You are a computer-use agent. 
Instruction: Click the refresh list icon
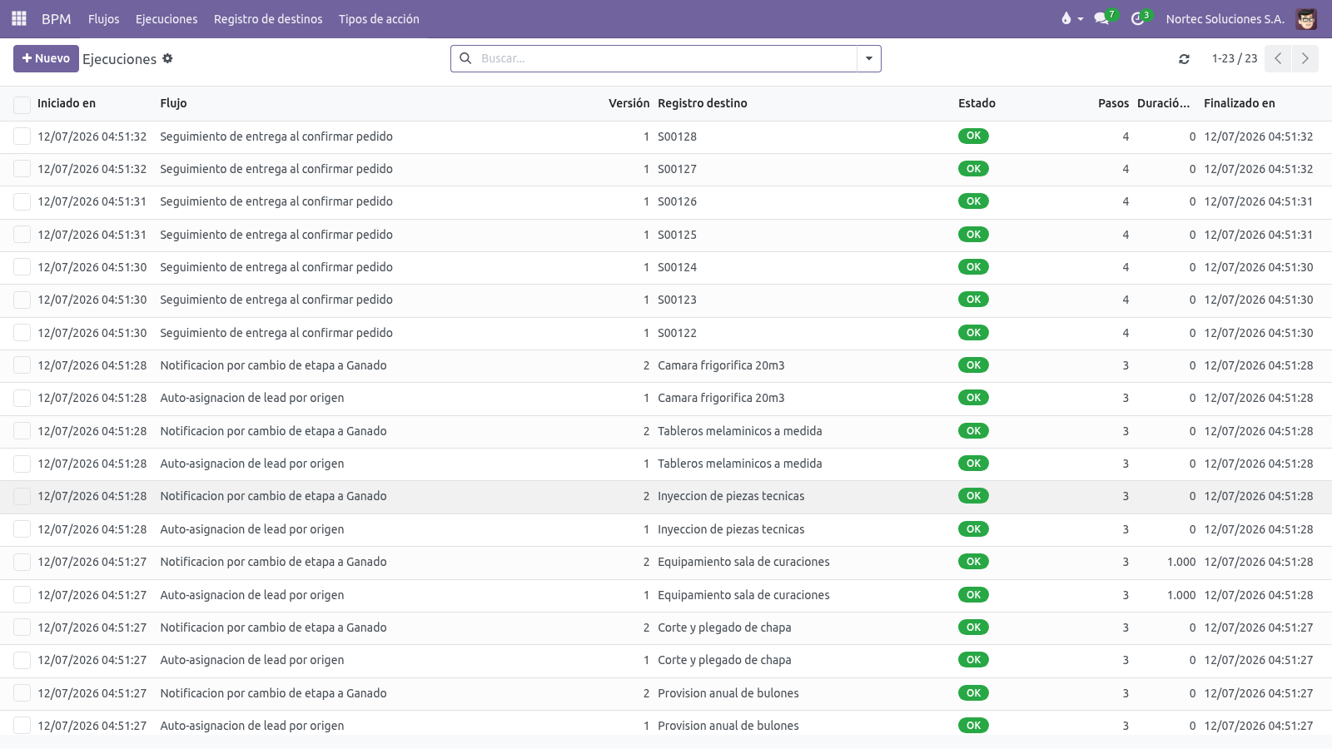click(1184, 59)
